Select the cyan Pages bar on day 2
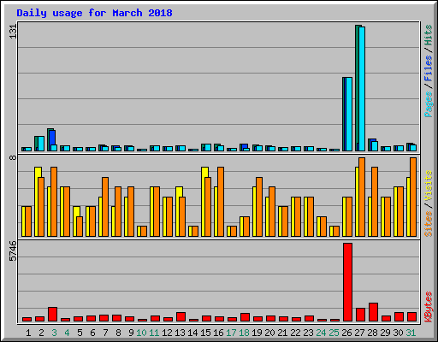Screen dimensions: 438x342 click(41, 144)
